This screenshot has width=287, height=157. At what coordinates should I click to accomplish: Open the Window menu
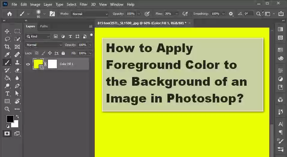pyautogui.click(x=117, y=4)
